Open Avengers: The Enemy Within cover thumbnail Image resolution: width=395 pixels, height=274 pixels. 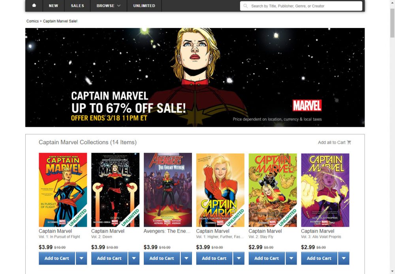click(168, 190)
